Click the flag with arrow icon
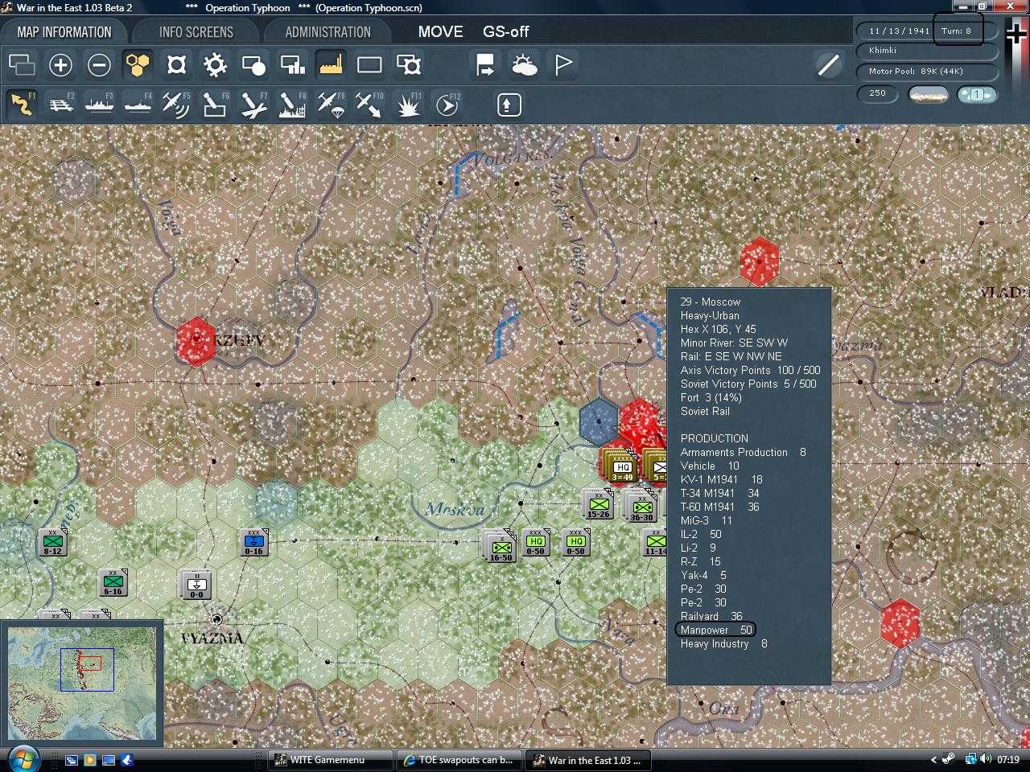The image size is (1030, 772). coord(485,64)
